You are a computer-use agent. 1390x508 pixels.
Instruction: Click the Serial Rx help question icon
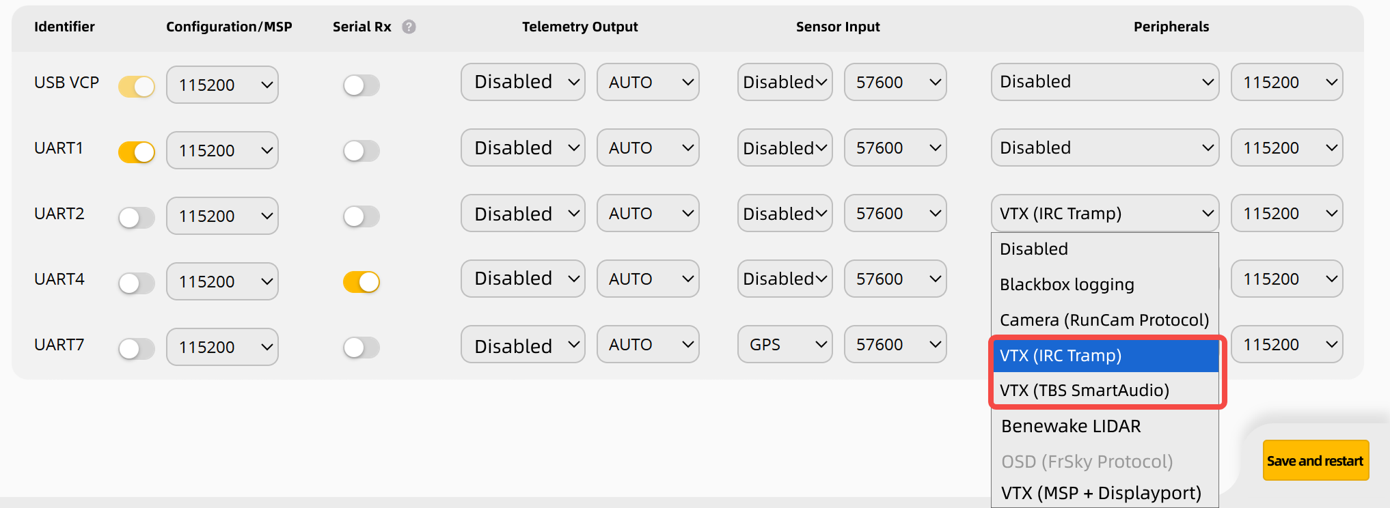click(409, 27)
